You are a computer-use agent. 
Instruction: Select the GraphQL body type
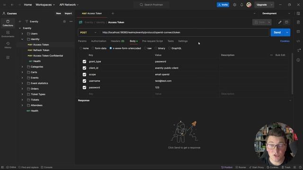(x=169, y=48)
